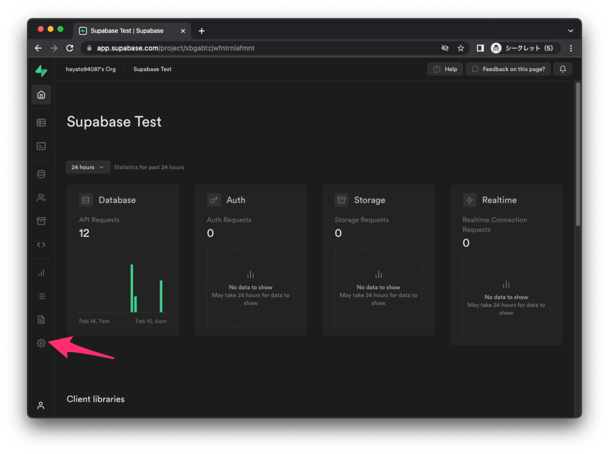The image size is (609, 454).
Task: Open notifications bell icon
Action: click(x=563, y=69)
